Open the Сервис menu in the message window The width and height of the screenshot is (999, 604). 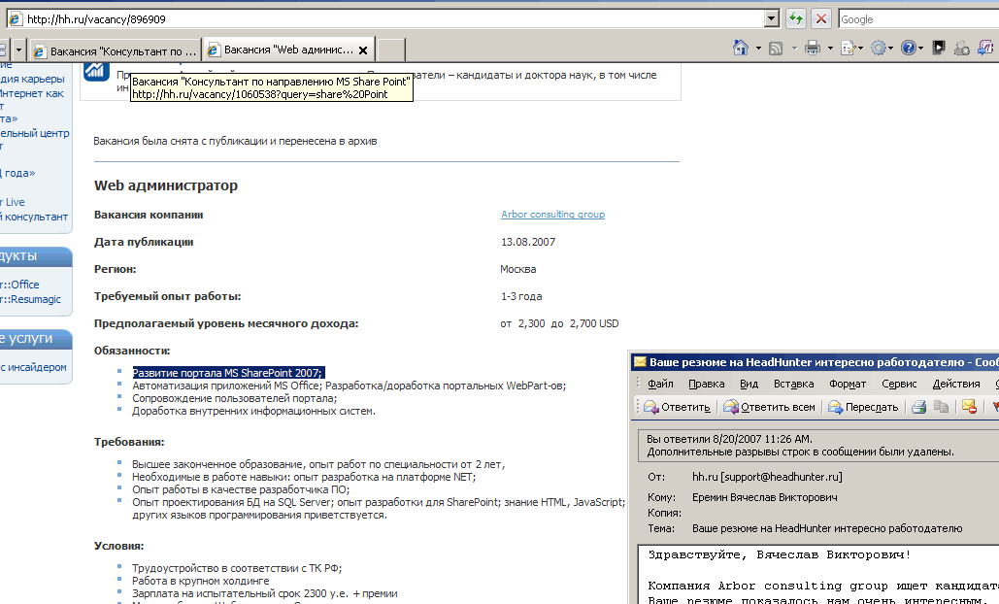tap(899, 384)
